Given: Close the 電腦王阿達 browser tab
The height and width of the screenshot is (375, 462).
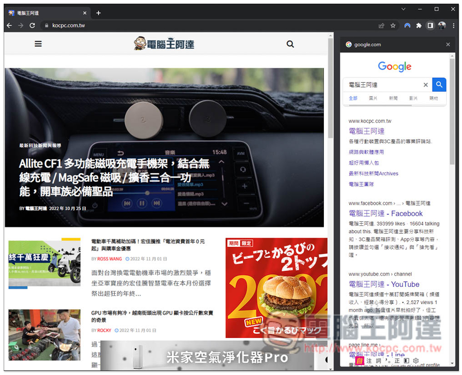Looking at the screenshot, I should point(85,13).
